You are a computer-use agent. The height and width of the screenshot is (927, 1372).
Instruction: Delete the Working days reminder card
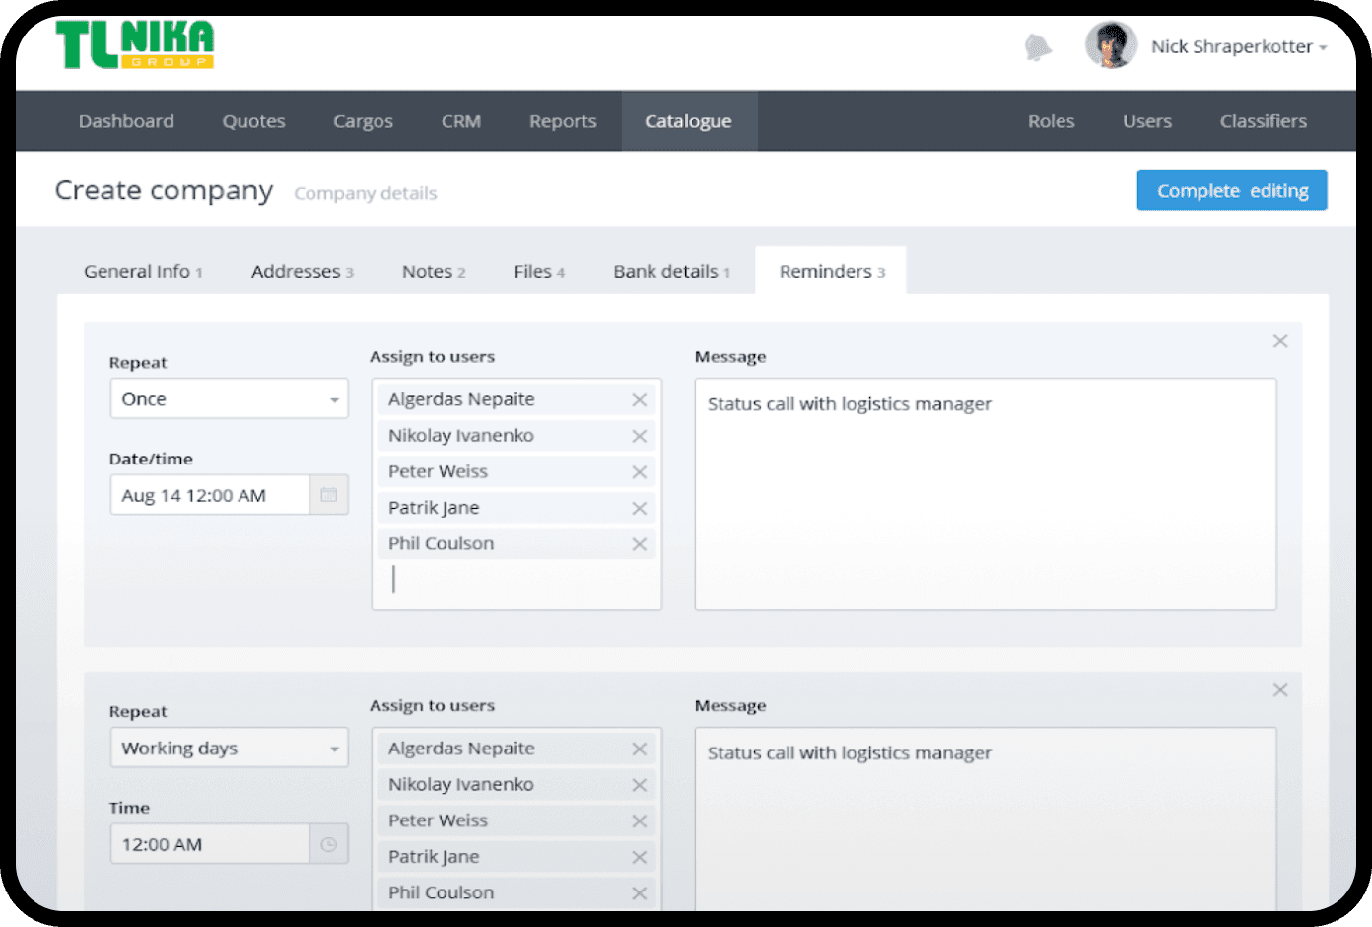point(1280,690)
